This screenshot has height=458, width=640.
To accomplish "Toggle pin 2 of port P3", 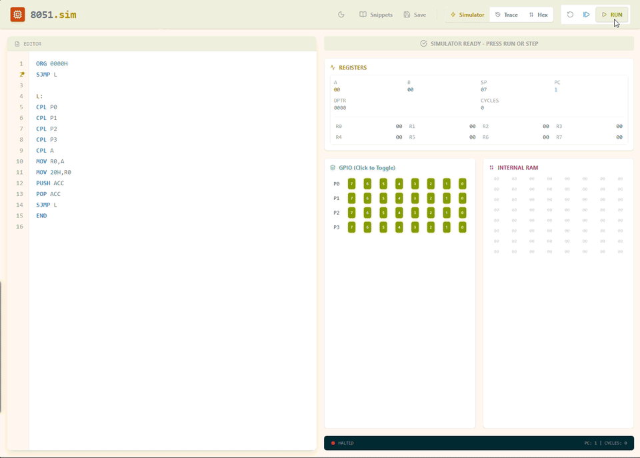I will point(431,228).
